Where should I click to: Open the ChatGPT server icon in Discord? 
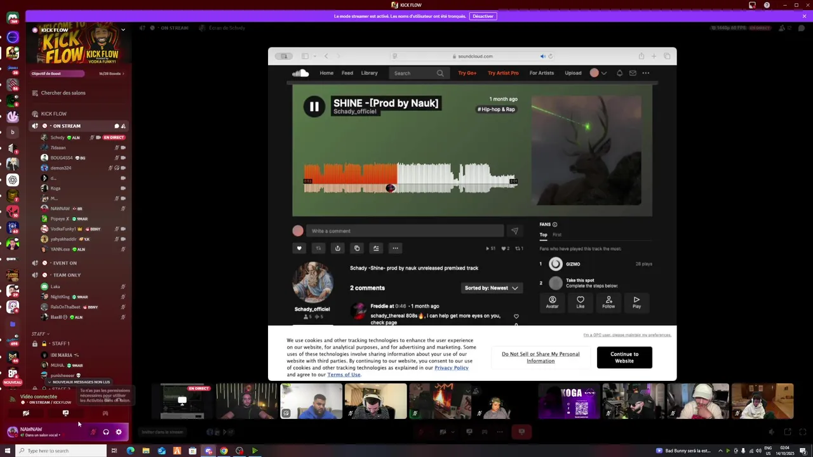click(13, 180)
